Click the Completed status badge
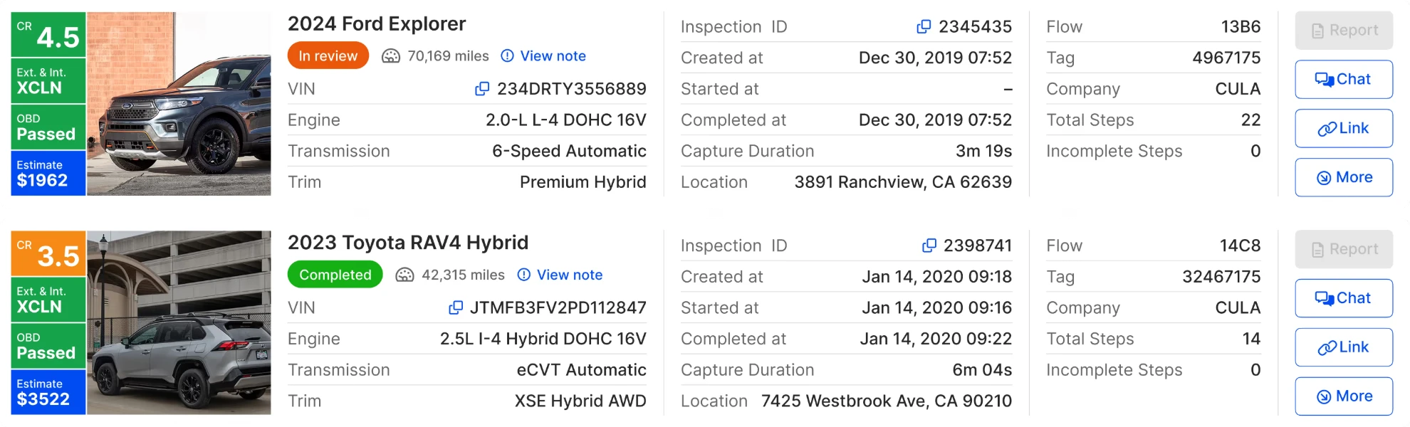The height and width of the screenshot is (427, 1410). [335, 275]
